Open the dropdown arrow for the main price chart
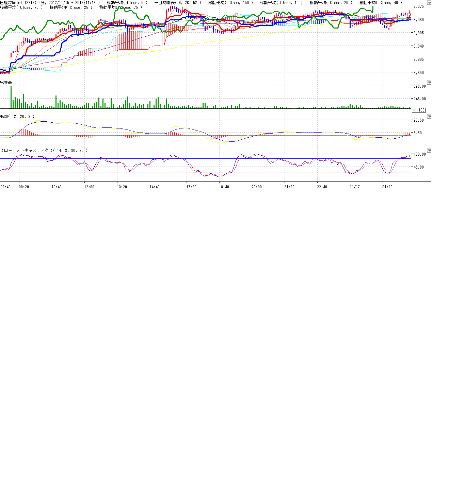The height and width of the screenshot is (503, 465). tap(429, 3)
